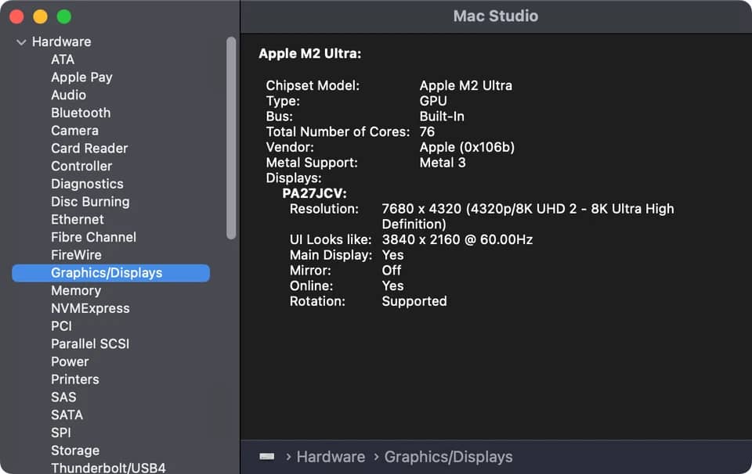Click the Type value GPU
The height and width of the screenshot is (474, 752).
[433, 101]
